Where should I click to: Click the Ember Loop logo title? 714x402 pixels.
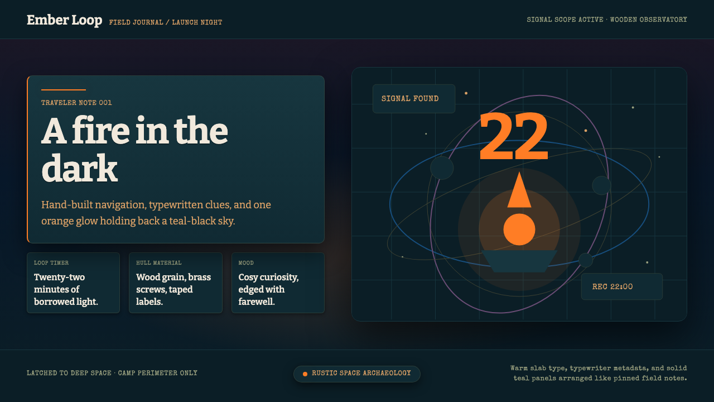[64, 21]
